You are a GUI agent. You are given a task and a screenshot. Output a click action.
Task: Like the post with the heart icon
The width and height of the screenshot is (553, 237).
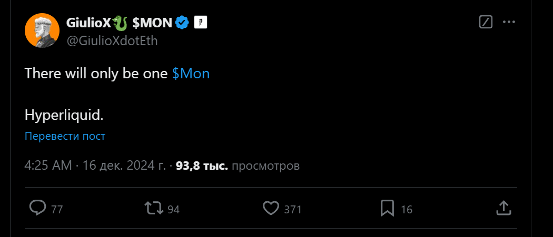tap(271, 209)
